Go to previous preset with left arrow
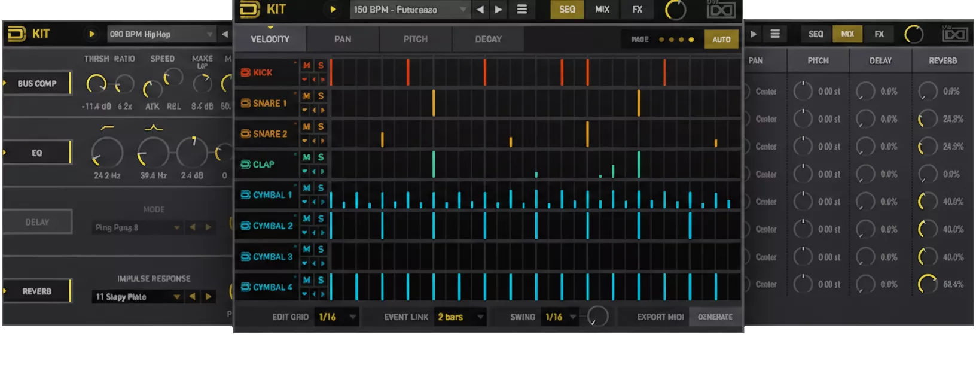This screenshot has width=976, height=383. (x=480, y=10)
